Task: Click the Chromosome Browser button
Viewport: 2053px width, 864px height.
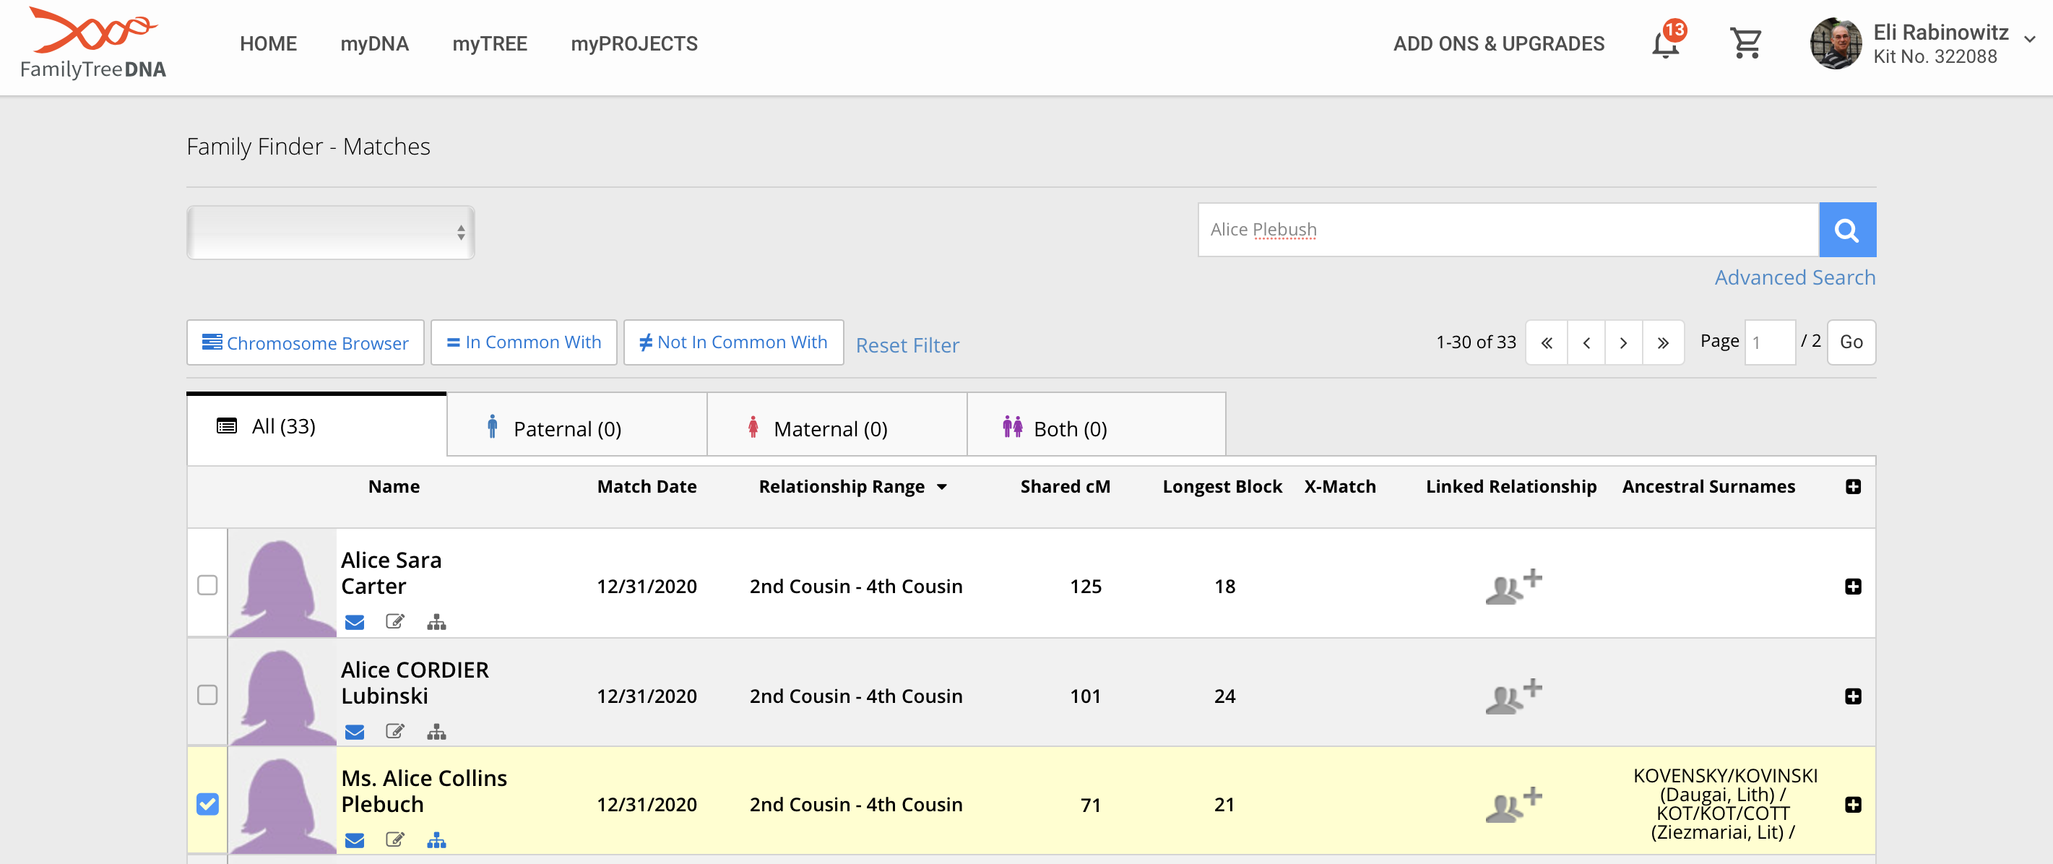Action: point(306,342)
